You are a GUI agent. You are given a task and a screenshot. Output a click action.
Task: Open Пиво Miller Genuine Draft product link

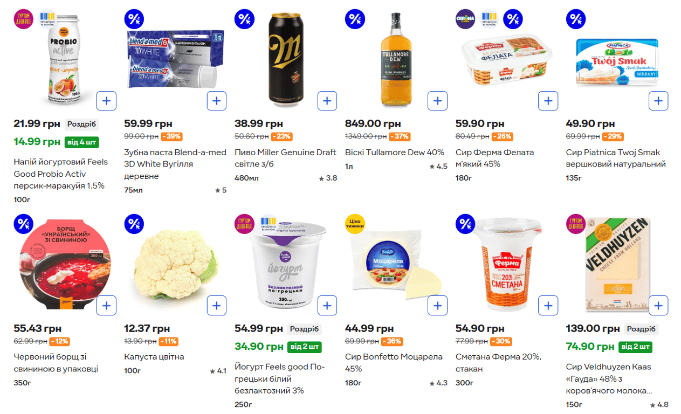tap(285, 158)
